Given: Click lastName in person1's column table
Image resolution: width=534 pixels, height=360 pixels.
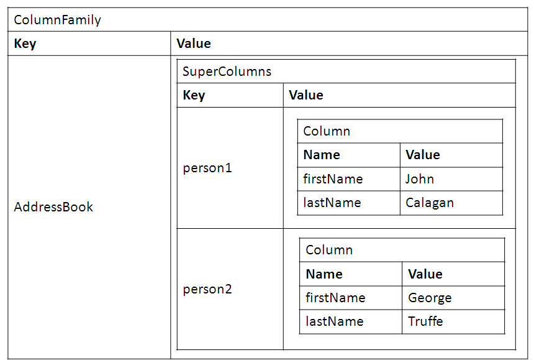Looking at the screenshot, I should point(332,203).
